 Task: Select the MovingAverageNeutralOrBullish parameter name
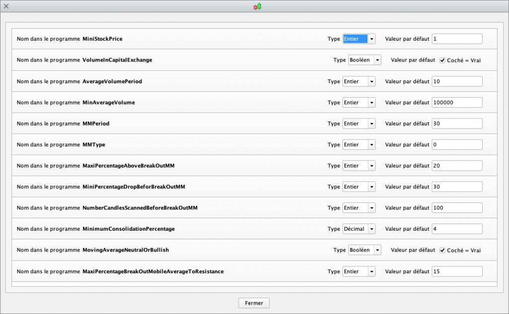126,250
